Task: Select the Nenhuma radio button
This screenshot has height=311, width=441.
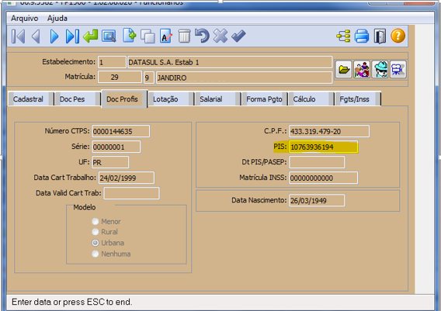Action: [x=95, y=254]
